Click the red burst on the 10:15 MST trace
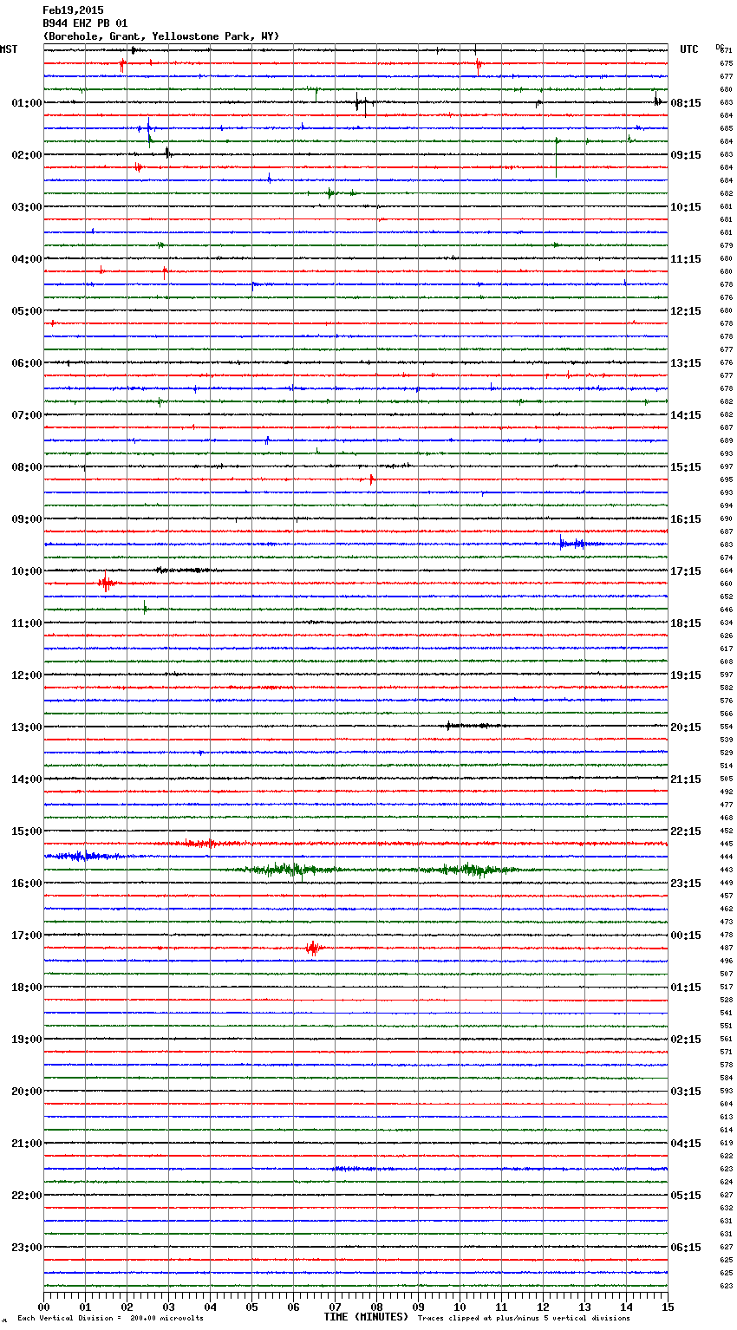This screenshot has height=1330, width=737. pos(106,584)
